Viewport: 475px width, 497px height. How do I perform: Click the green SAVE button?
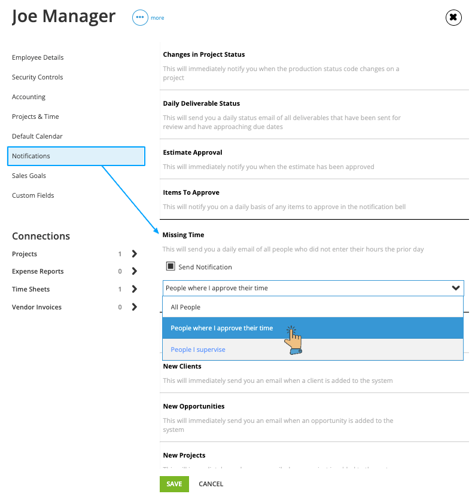click(x=174, y=484)
